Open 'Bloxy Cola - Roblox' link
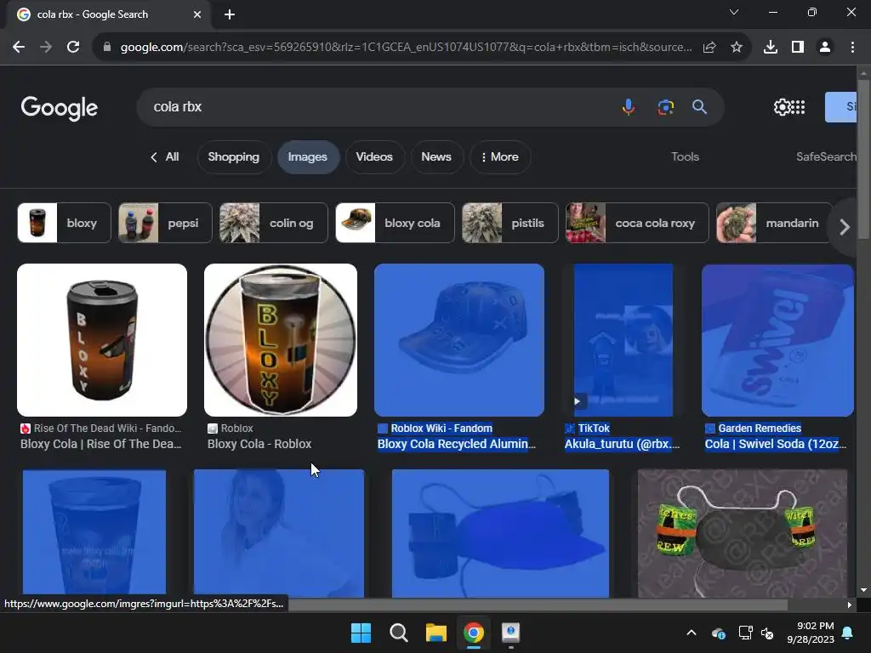This screenshot has width=871, height=653. click(259, 444)
